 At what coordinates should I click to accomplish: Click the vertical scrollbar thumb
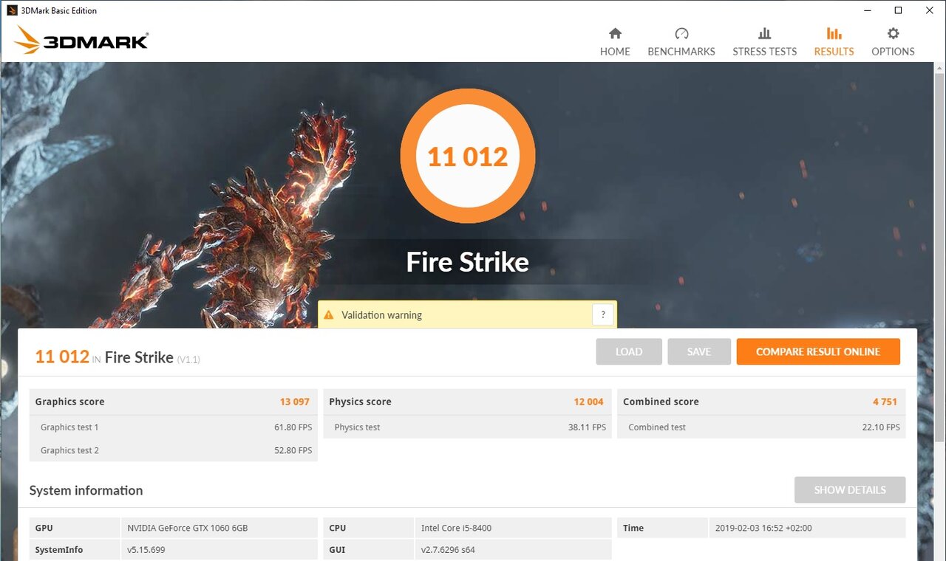click(939, 257)
